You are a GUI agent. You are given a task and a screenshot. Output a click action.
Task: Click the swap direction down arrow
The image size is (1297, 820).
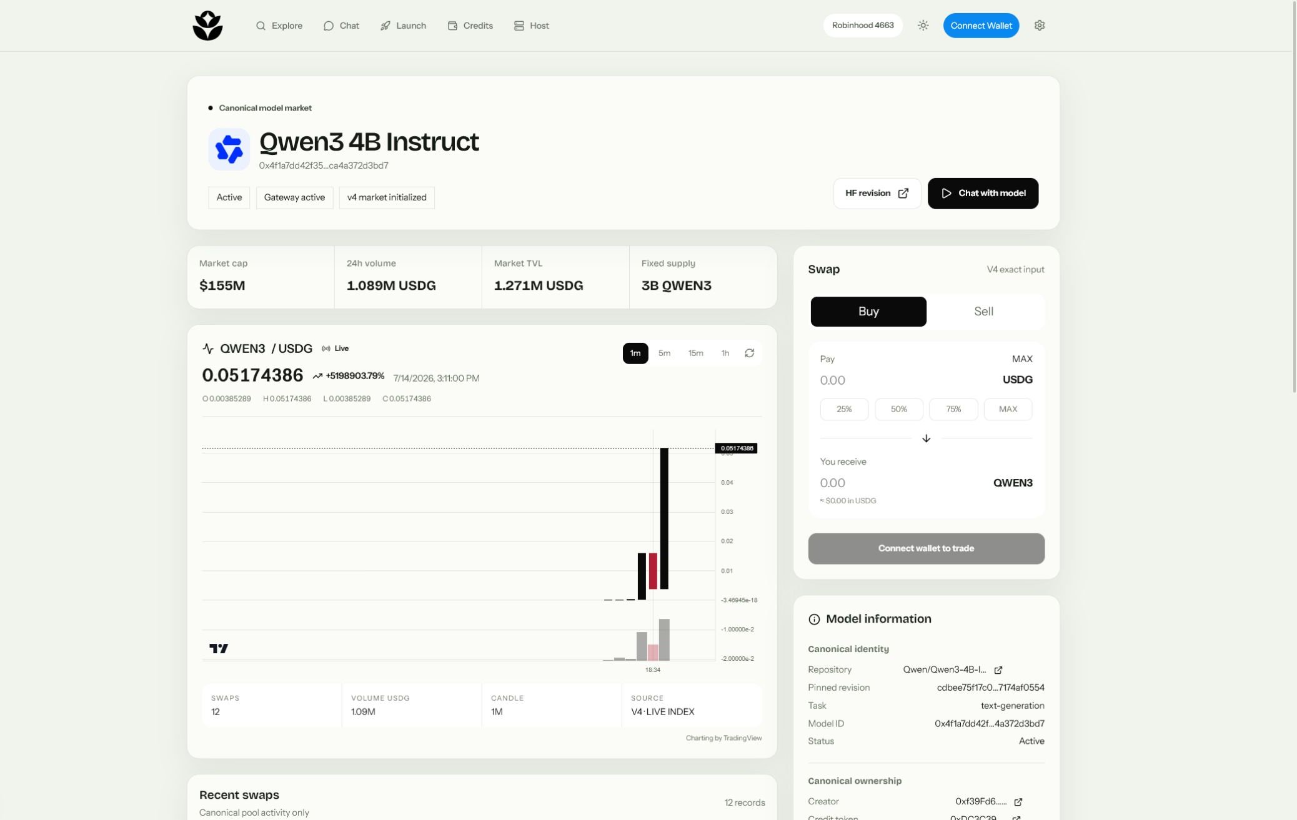(926, 438)
